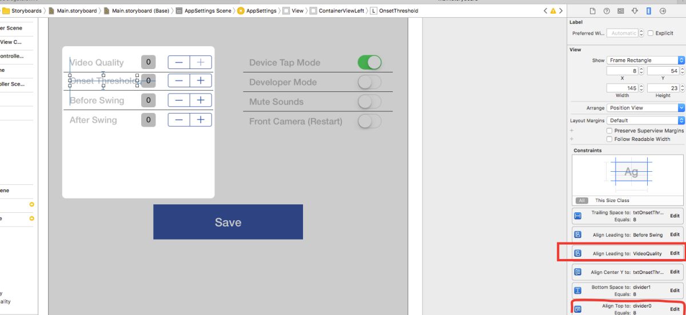
Task: Click the Height value field
Action: coord(663,88)
